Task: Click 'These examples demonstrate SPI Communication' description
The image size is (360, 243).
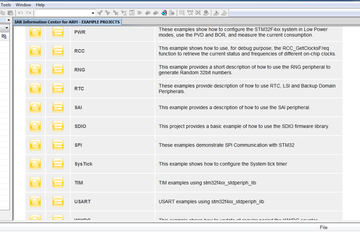Action: click(227, 145)
